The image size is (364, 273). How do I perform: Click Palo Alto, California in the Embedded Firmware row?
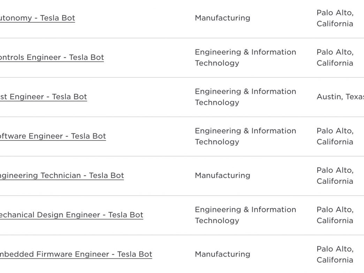pyautogui.click(x=335, y=255)
